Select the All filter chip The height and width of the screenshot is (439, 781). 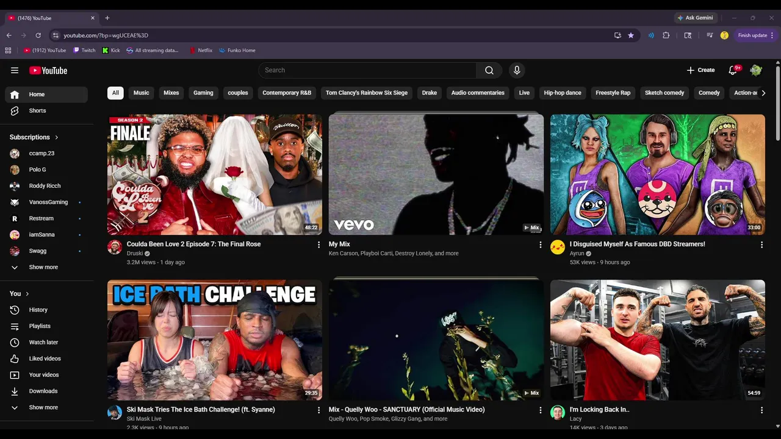tap(115, 93)
